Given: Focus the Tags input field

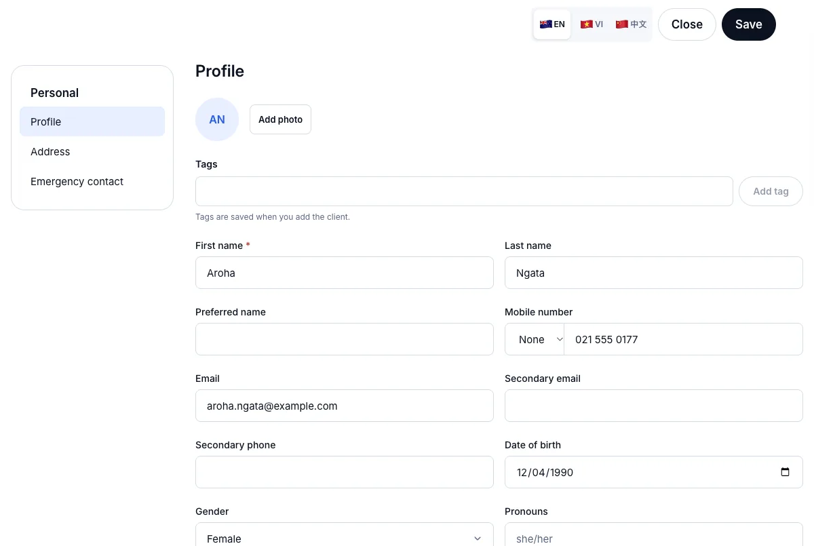Looking at the screenshot, I should tap(464, 191).
